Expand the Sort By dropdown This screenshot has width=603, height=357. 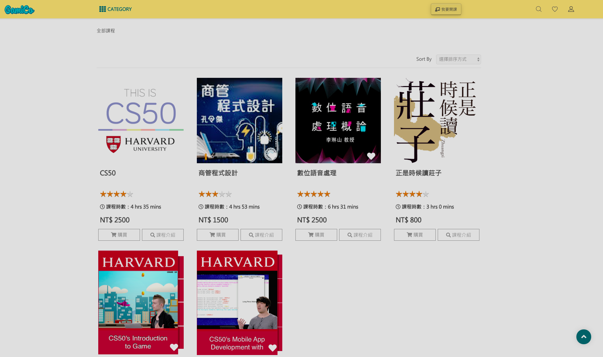tap(458, 59)
